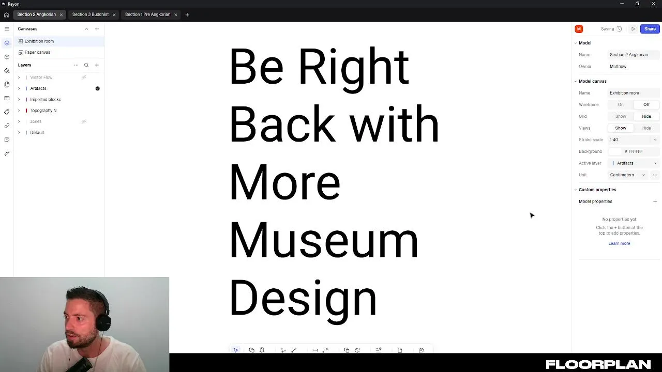Click the Share button
This screenshot has width=662, height=372.
click(x=650, y=29)
